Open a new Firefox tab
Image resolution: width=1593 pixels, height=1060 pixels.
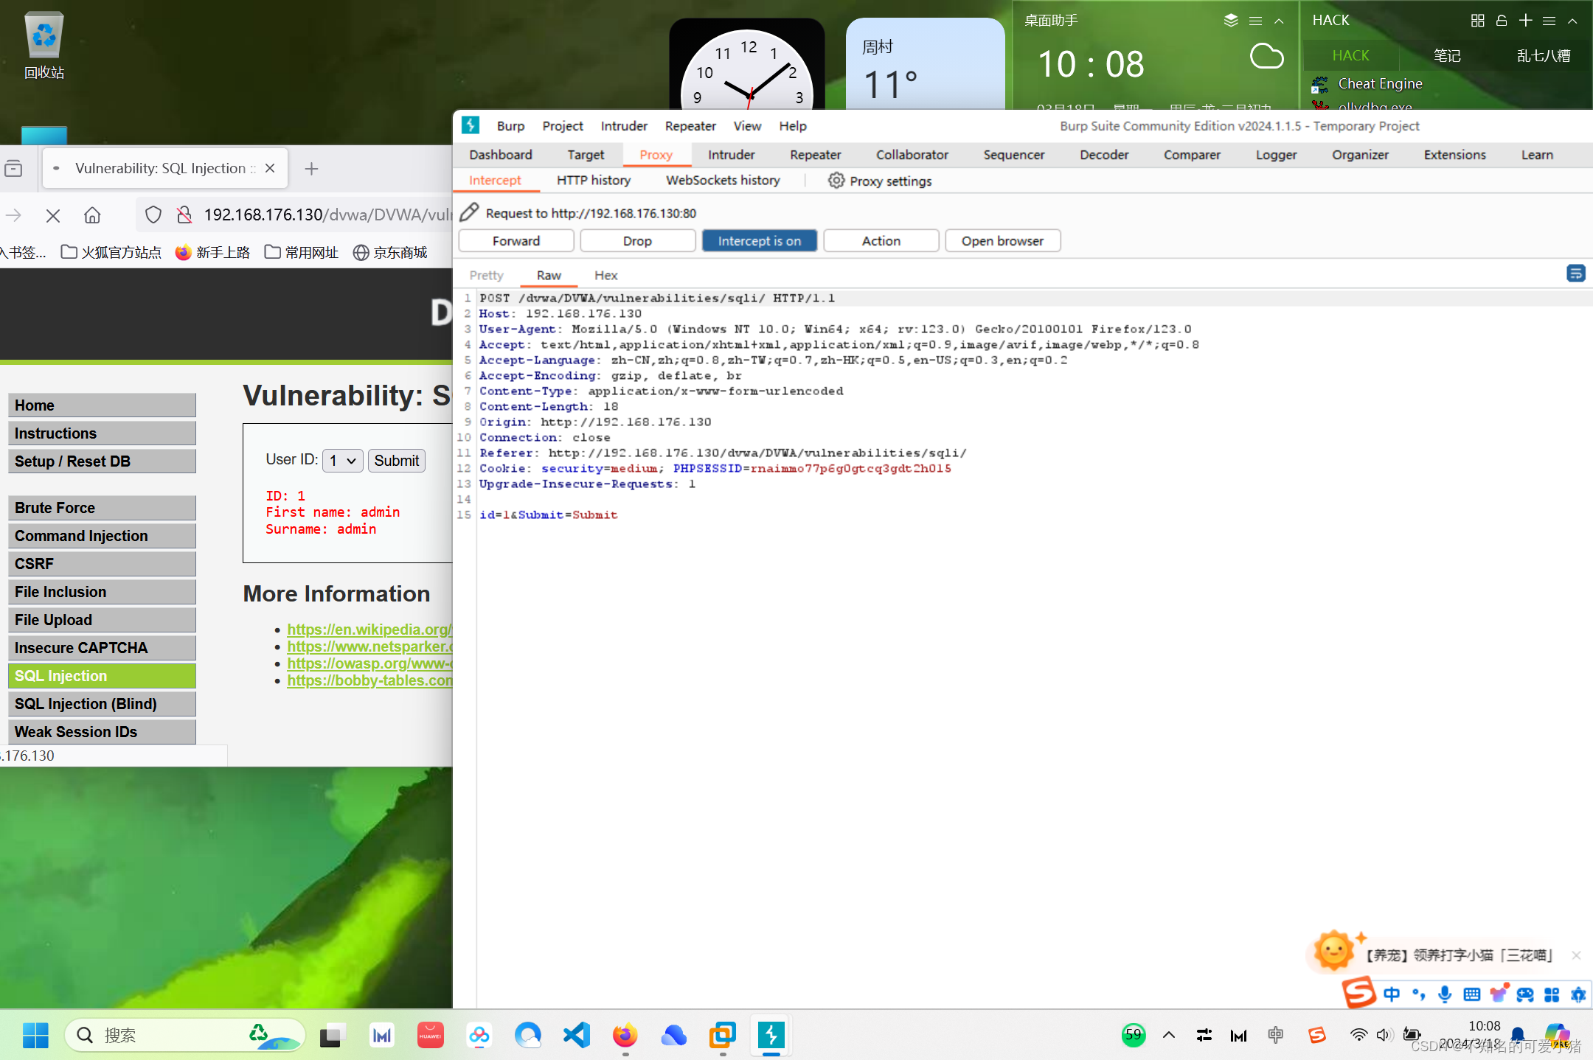(x=312, y=169)
